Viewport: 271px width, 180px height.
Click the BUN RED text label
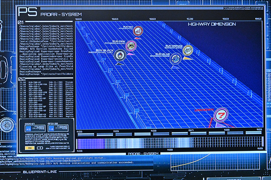click(x=128, y=26)
